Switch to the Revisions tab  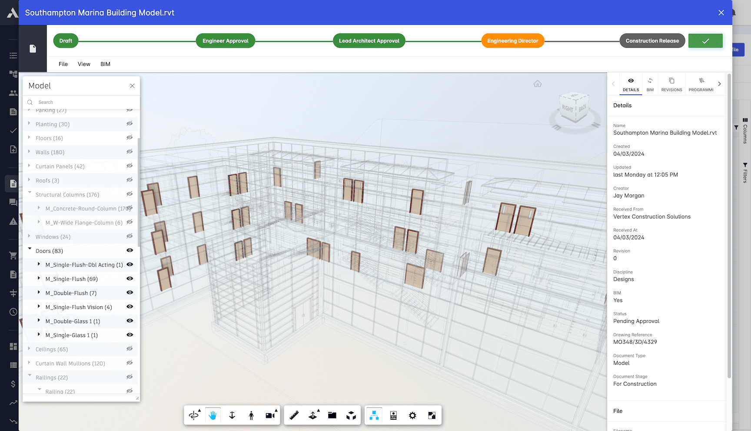[671, 83]
